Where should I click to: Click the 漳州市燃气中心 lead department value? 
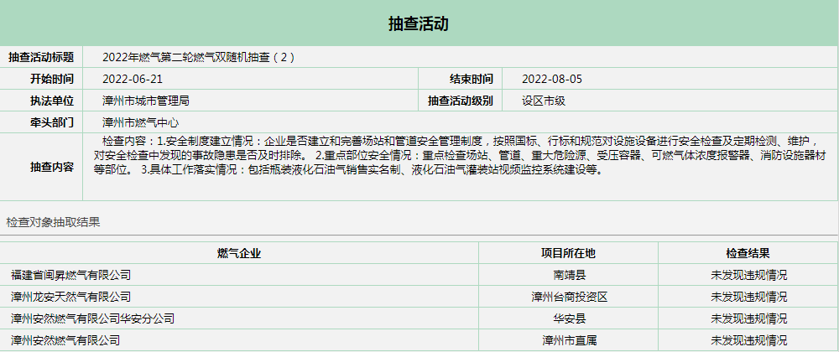point(140,122)
